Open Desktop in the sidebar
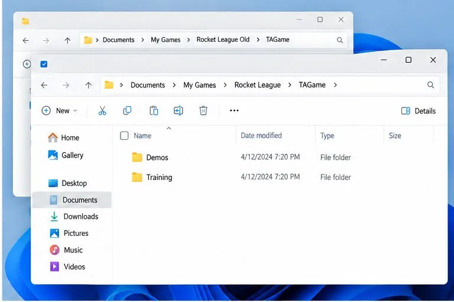This screenshot has height=302, width=454. pos(67,183)
